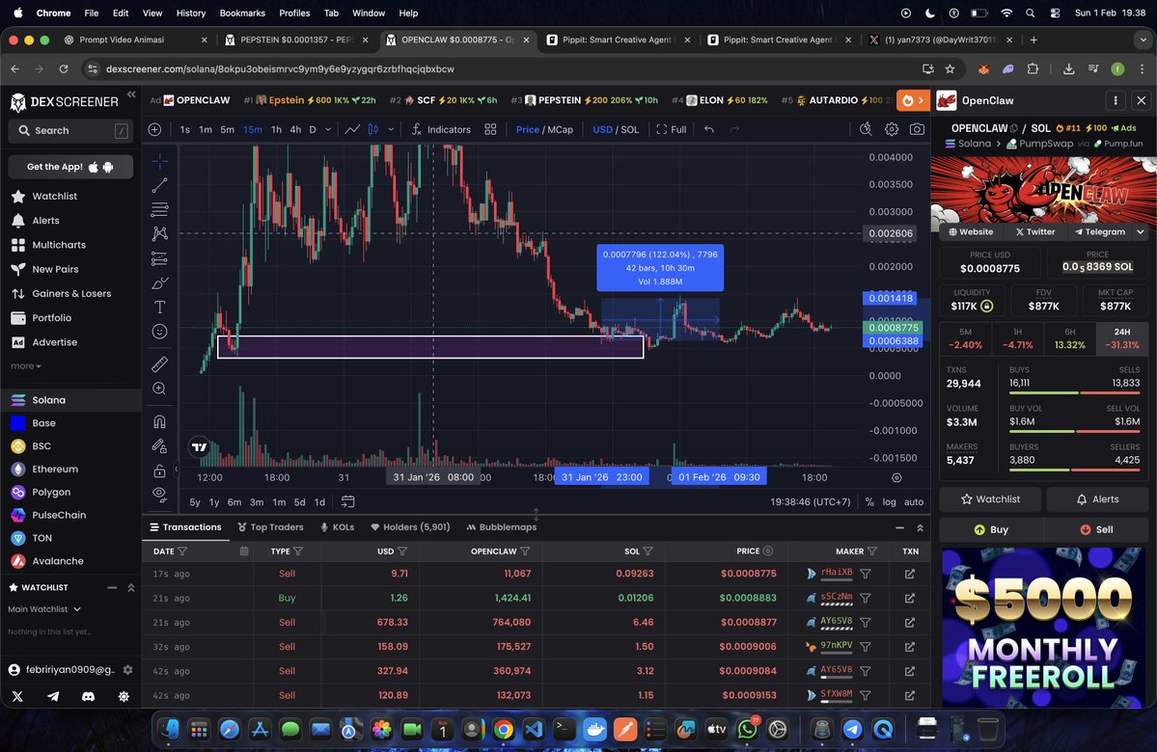Click the red Sell button
The height and width of the screenshot is (752, 1157).
1096,529
